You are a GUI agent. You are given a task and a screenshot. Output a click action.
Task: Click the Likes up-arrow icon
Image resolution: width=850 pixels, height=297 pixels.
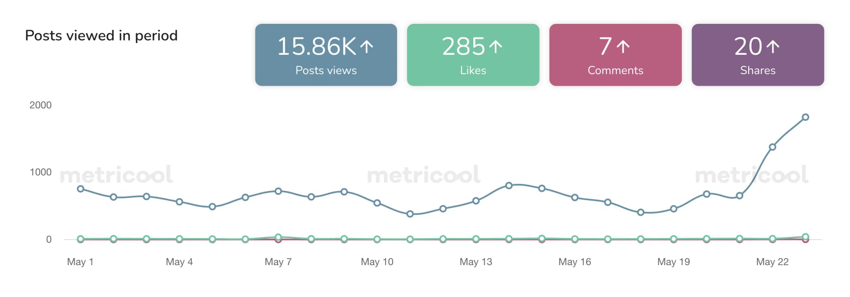point(495,46)
